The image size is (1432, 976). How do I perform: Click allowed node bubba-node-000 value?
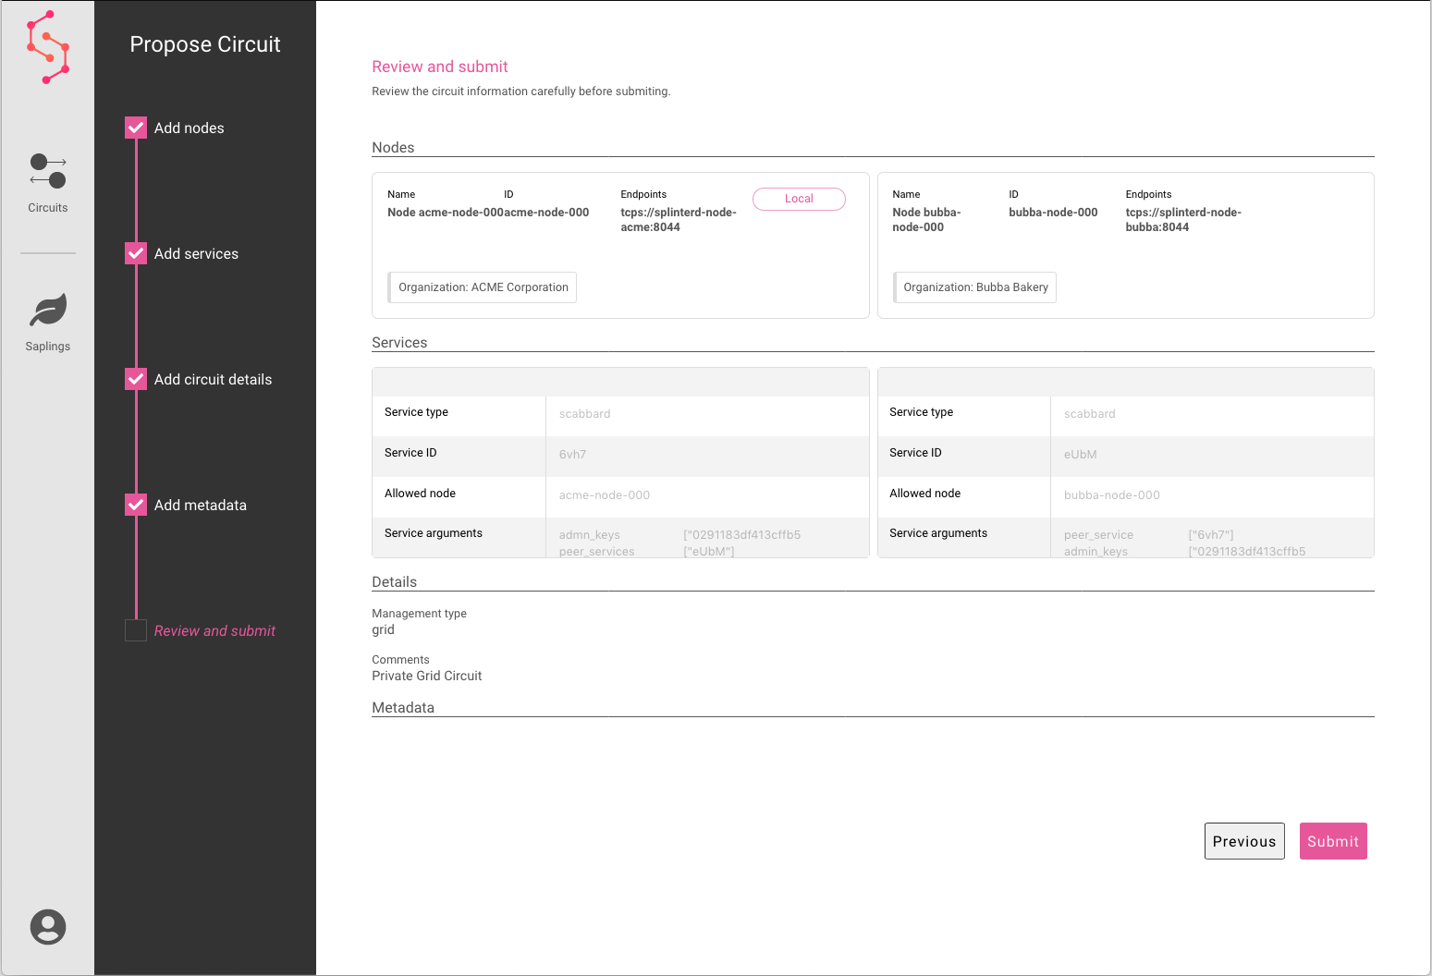[x=1112, y=495]
